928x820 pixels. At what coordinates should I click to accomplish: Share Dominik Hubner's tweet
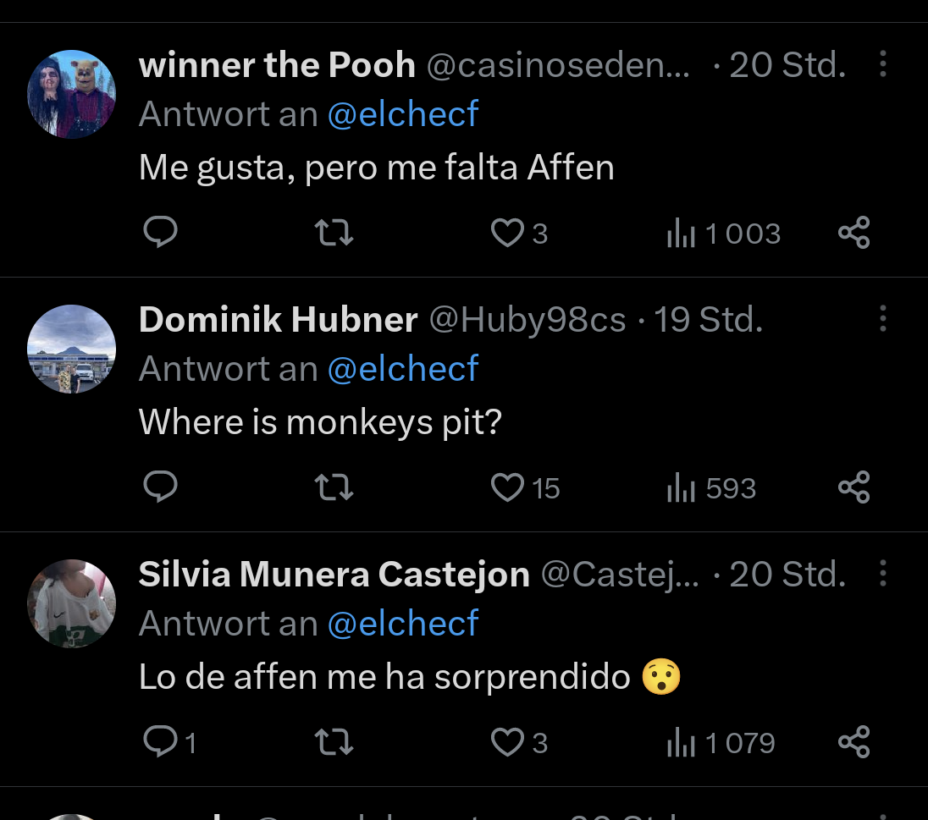(x=853, y=487)
